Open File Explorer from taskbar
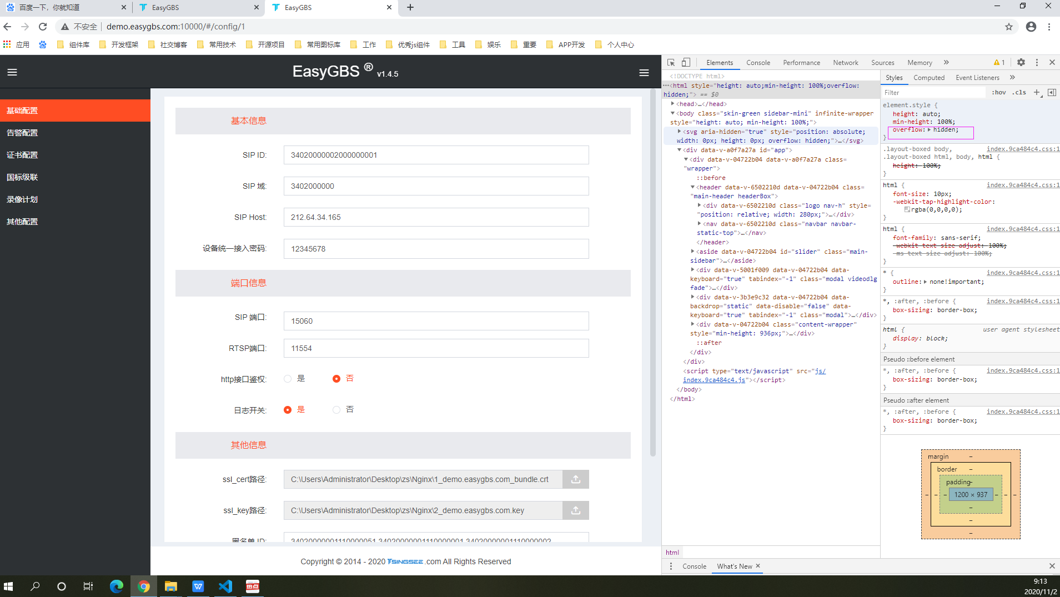The height and width of the screenshot is (597, 1060). 170,586
